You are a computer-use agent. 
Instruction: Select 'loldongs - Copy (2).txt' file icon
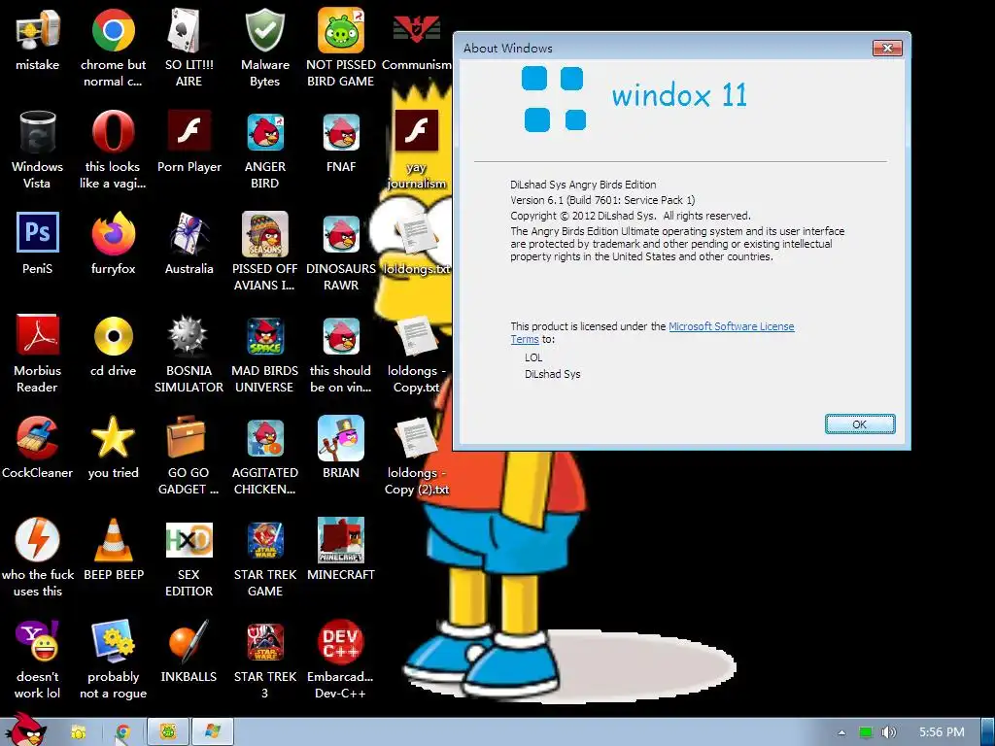tap(416, 438)
